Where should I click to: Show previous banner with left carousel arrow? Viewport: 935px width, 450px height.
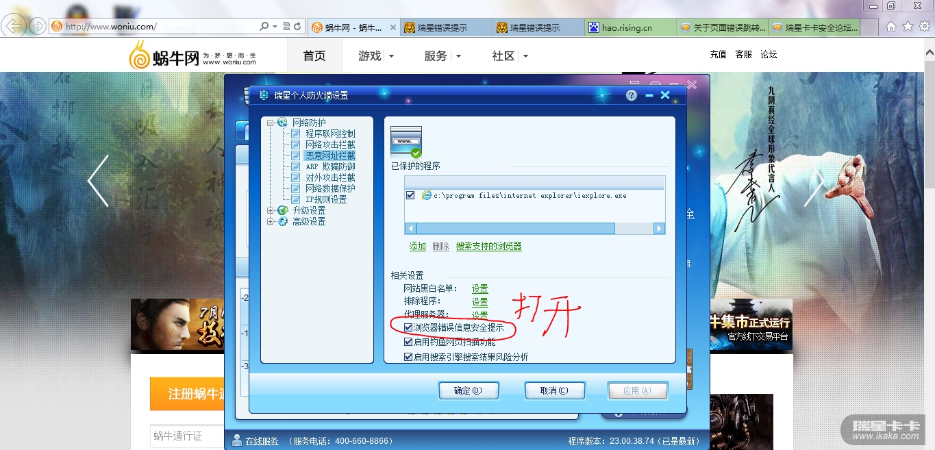coord(98,181)
